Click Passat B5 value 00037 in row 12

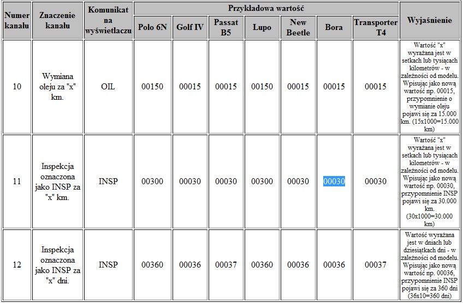point(226,265)
